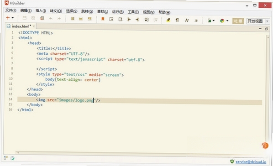
Task: Open the 工具(T) menu
Action: pos(133,12)
